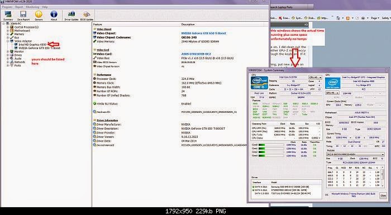Expand the Motherboard tree node
The height and width of the screenshot is (215, 391).
point(8,30)
